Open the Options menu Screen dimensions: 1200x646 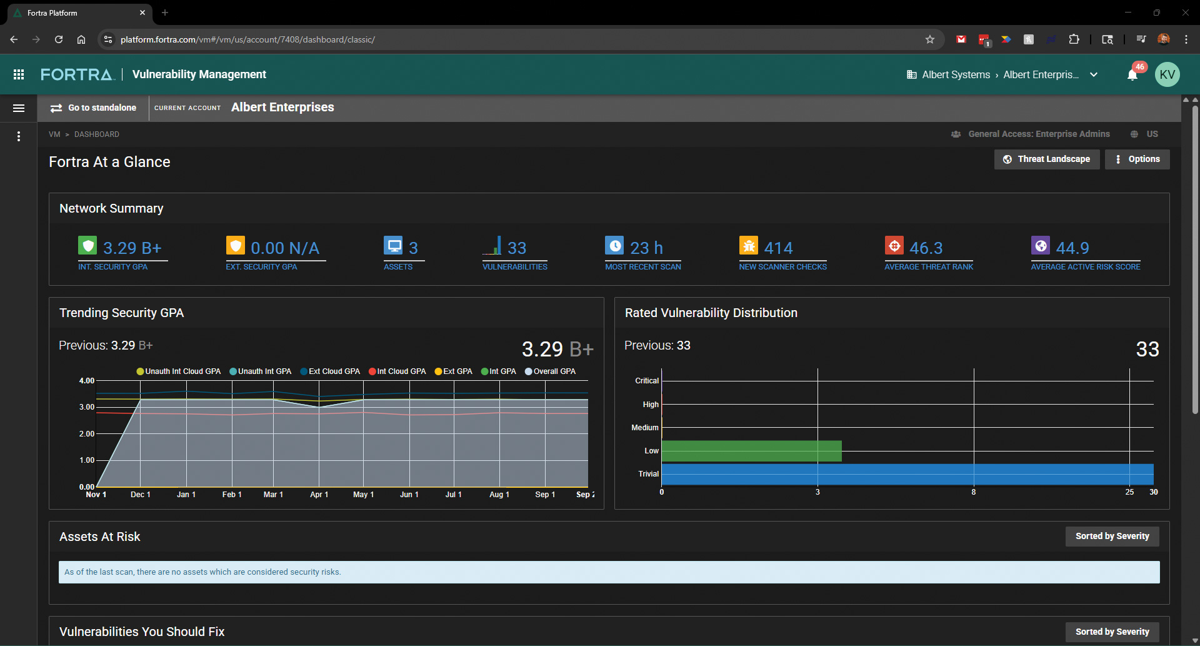pyautogui.click(x=1137, y=159)
